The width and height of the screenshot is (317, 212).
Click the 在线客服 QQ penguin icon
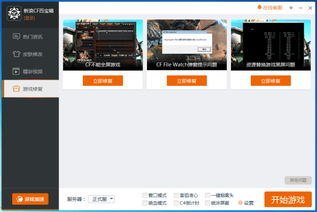[259, 8]
